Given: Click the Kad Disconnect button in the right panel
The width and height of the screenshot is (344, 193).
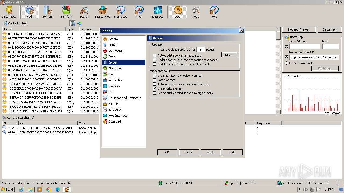Looking at the screenshot, I should pyautogui.click(x=329, y=29).
